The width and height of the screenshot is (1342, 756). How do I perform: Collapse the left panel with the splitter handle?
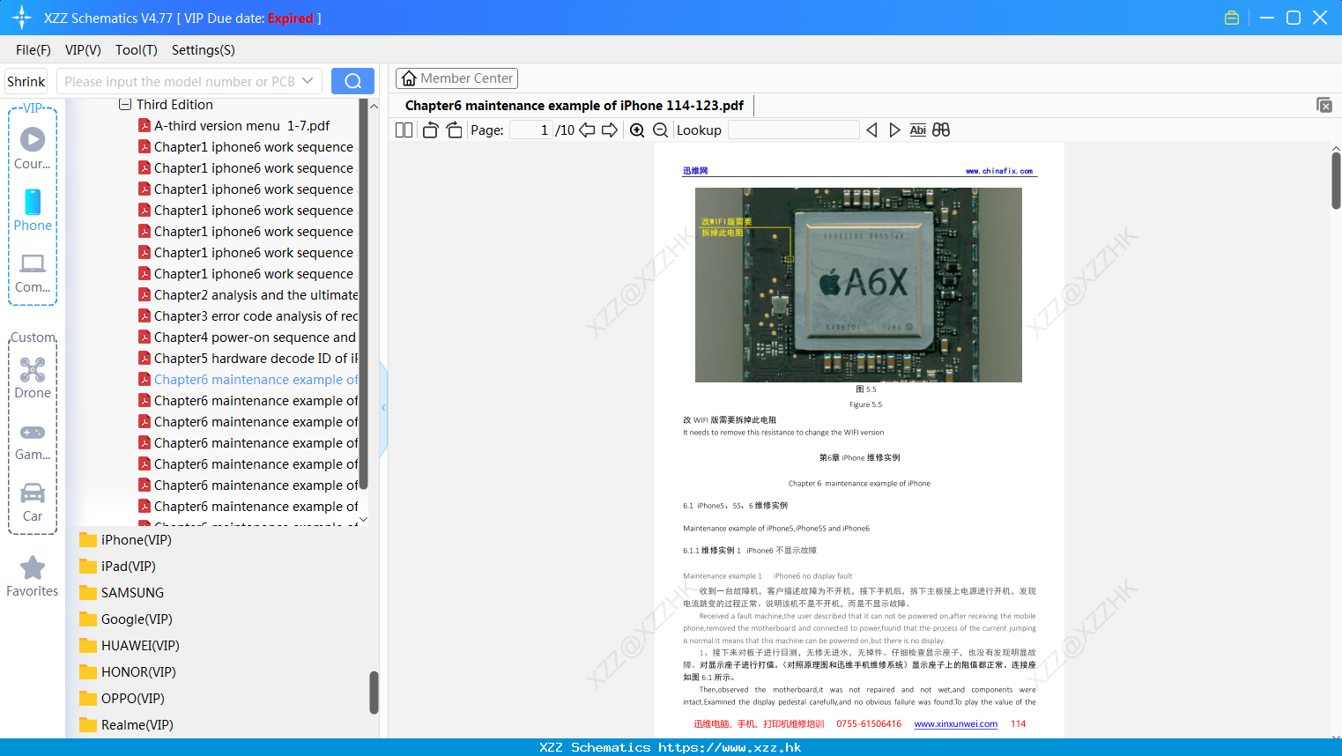coord(383,408)
